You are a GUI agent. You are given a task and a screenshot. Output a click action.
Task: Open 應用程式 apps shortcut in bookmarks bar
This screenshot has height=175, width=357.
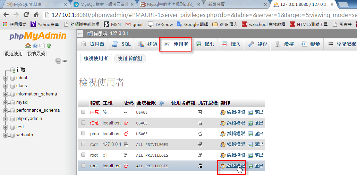pos(15,24)
